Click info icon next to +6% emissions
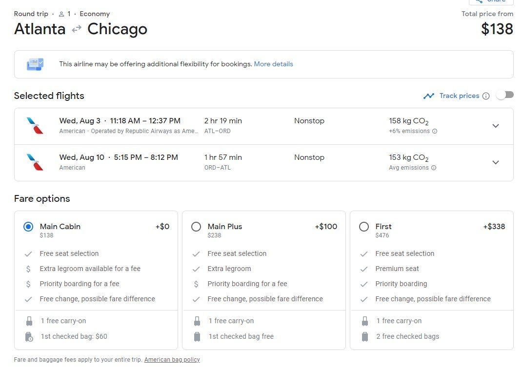This screenshot has width=524, height=369. (x=435, y=131)
